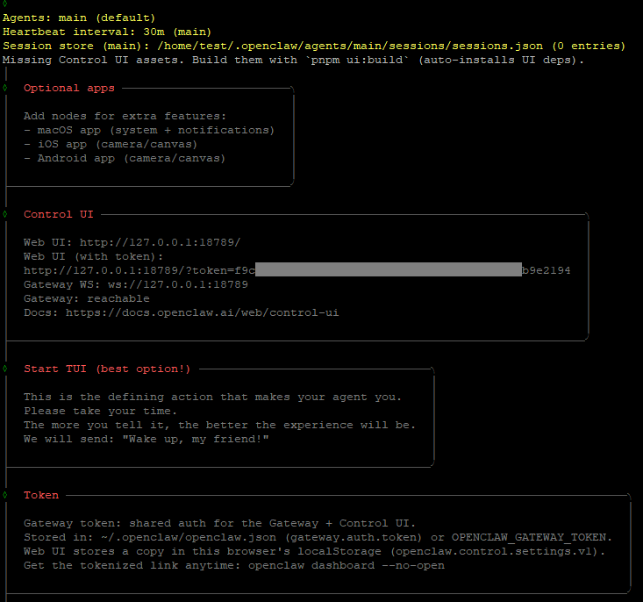Screen dimensions: 643x602
Task: Open the tokenized Web UI URL with ?token=
Action: coord(296,270)
